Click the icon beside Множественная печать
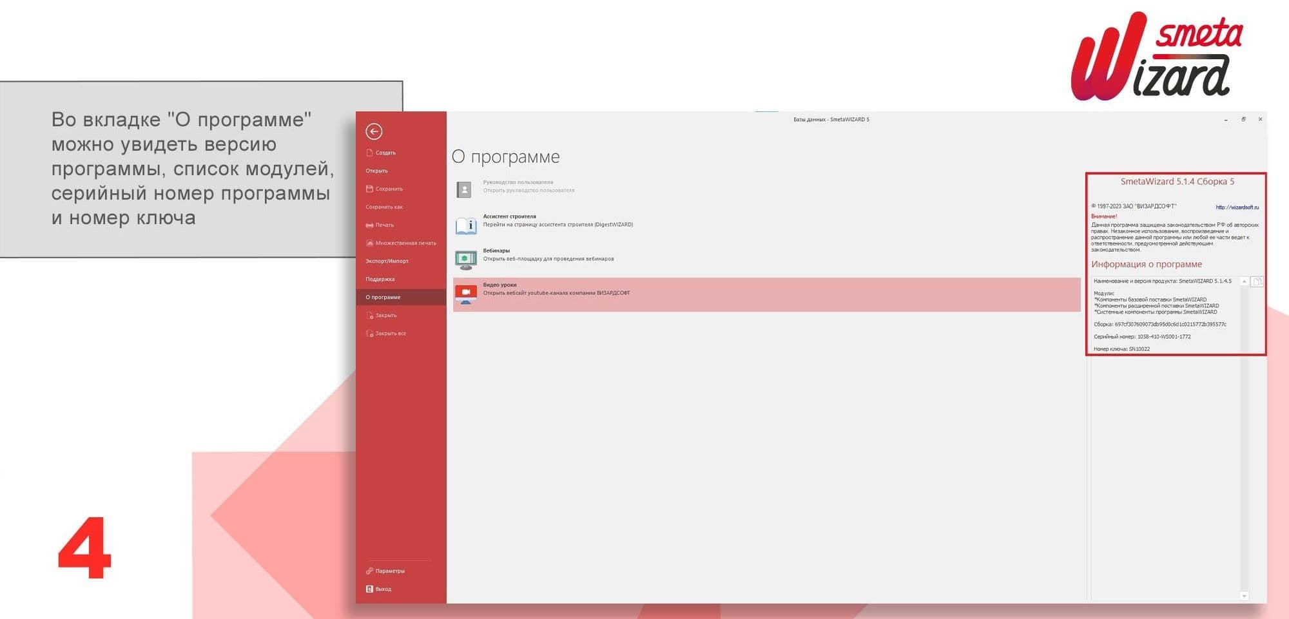Viewport: 1289px width, 619px height. 369,243
